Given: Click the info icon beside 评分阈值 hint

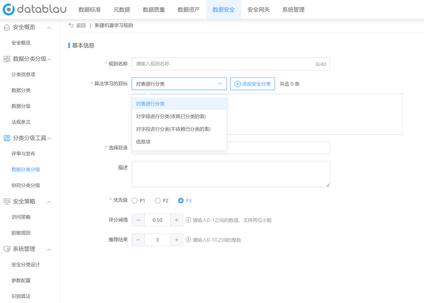Looking at the screenshot, I should click(188, 220).
